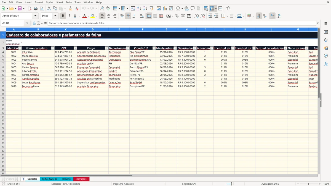Open the Function Wizard fx icon

(x=34, y=23)
